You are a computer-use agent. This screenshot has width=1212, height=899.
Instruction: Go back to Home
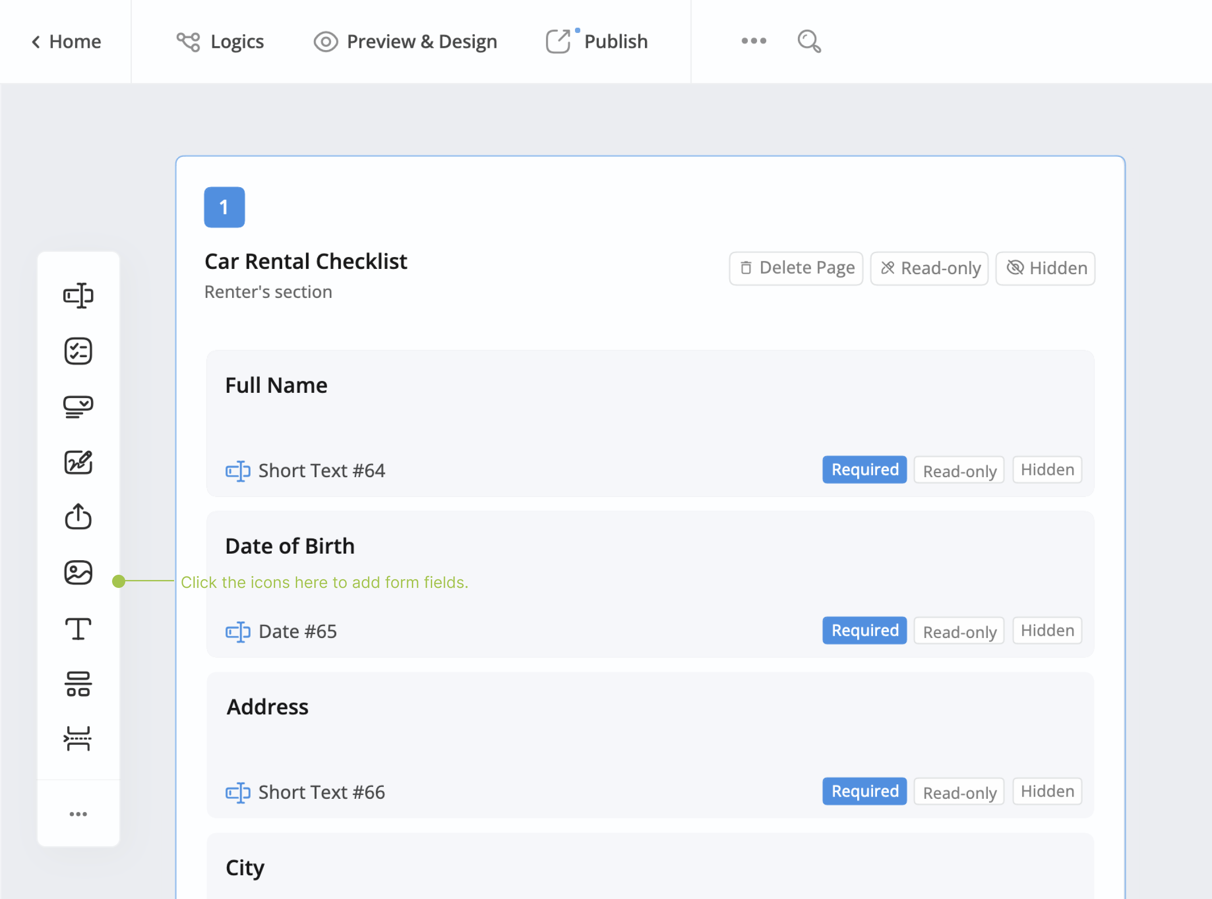click(x=66, y=41)
